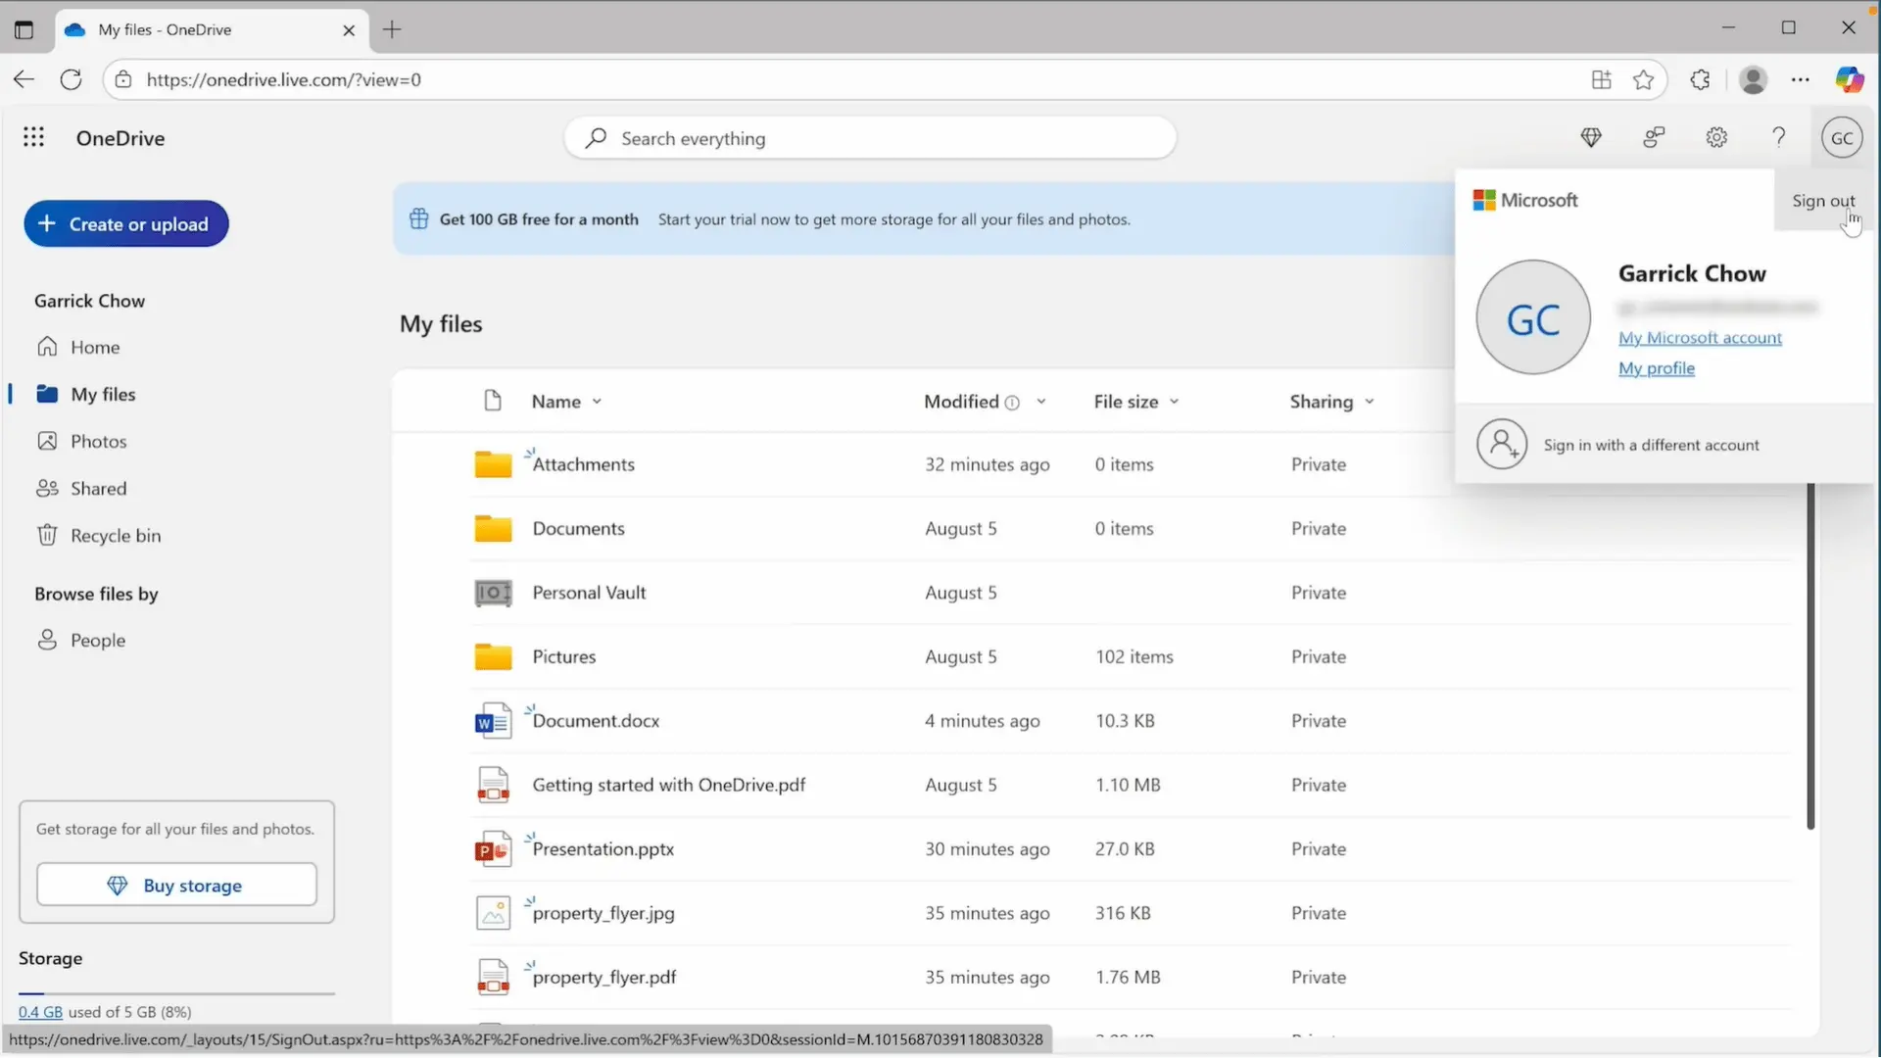Screen dimensions: 1881x1058
Task: Expand the Modified column sort dropdown
Action: 1041,402
